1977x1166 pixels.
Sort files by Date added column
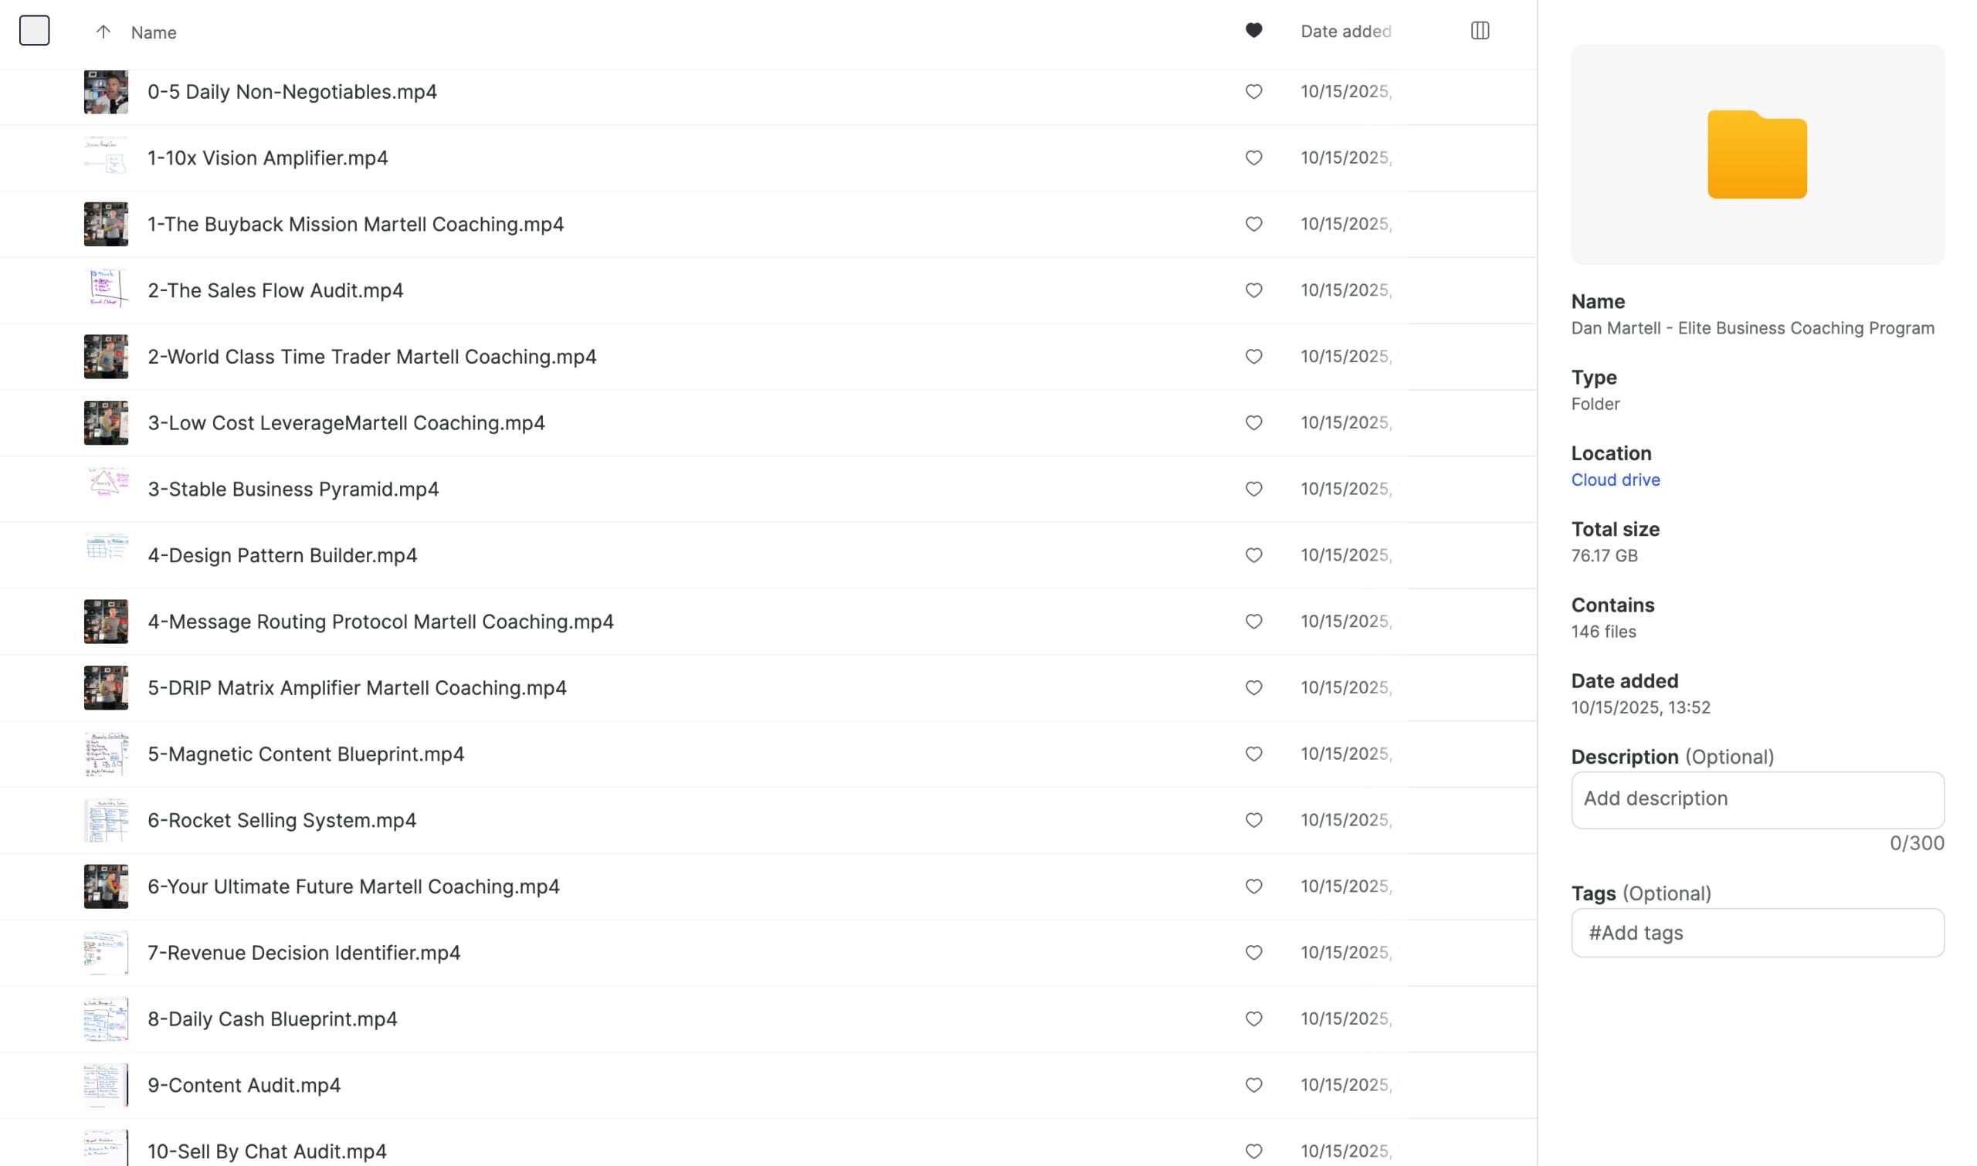coord(1345,32)
